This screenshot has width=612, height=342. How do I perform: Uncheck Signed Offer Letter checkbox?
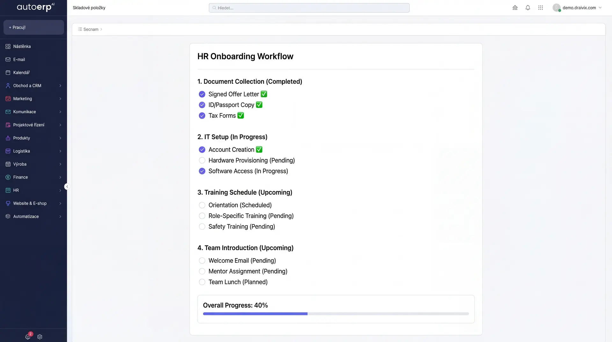click(x=202, y=94)
